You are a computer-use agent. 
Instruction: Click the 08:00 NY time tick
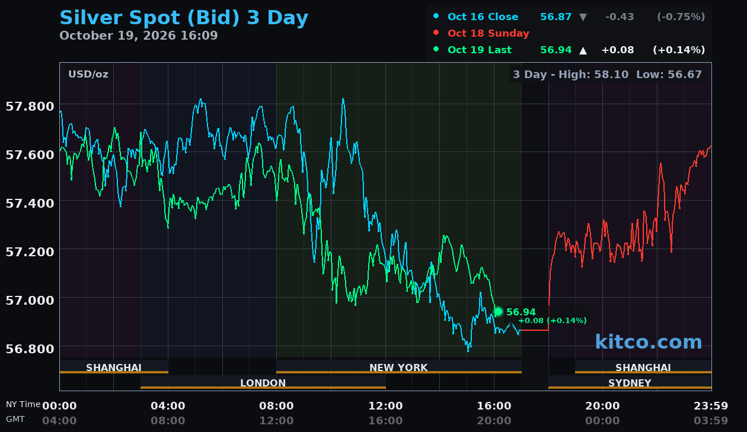pyautogui.click(x=276, y=406)
